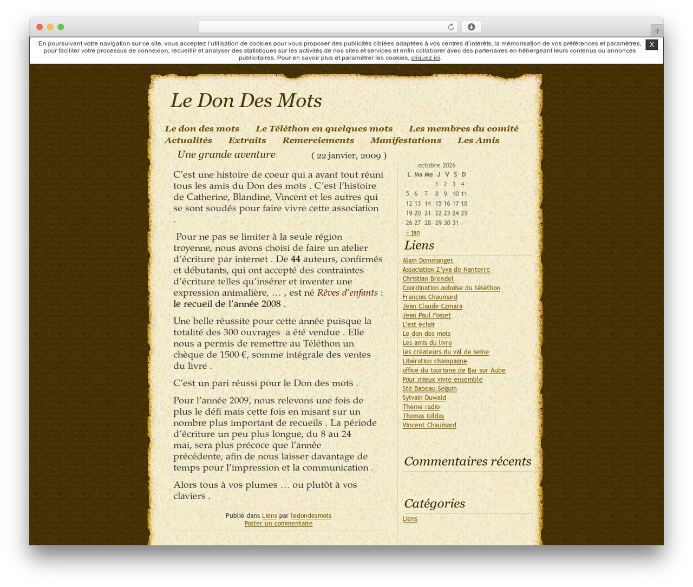Viewport: 693px width, 587px height.
Task: Go to 'Le don des mots' menu page
Action: pos(202,129)
